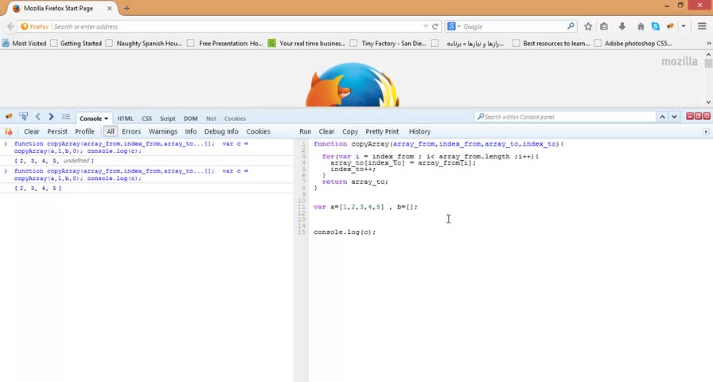This screenshot has width=713, height=382.
Task: Click the Skype icon in Firefox toolbar
Action: 656,26
